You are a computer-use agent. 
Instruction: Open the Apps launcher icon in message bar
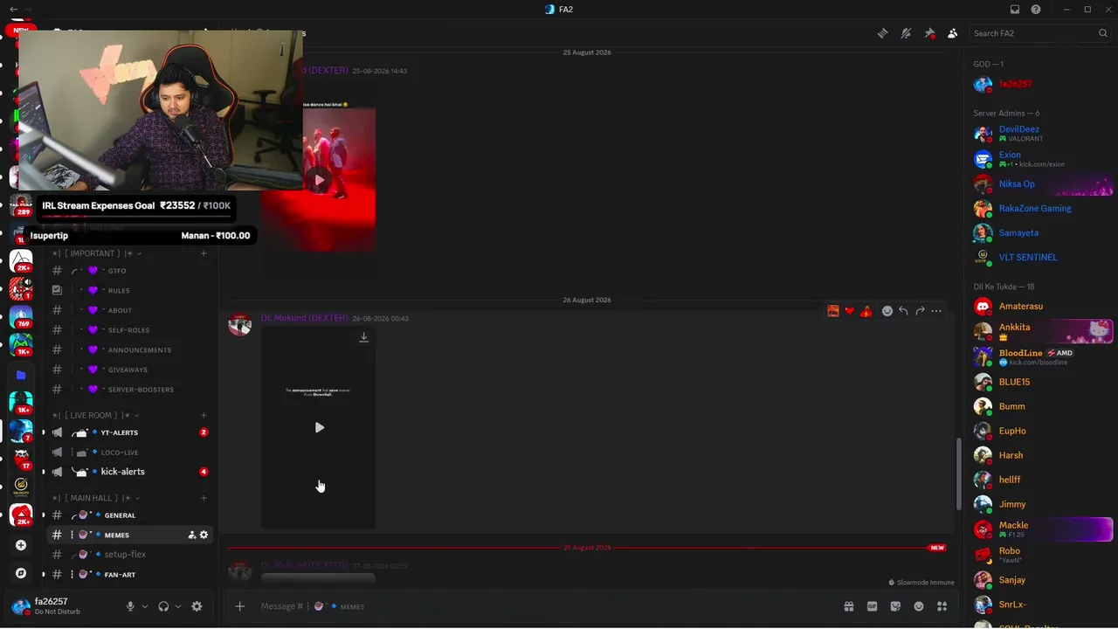942,606
